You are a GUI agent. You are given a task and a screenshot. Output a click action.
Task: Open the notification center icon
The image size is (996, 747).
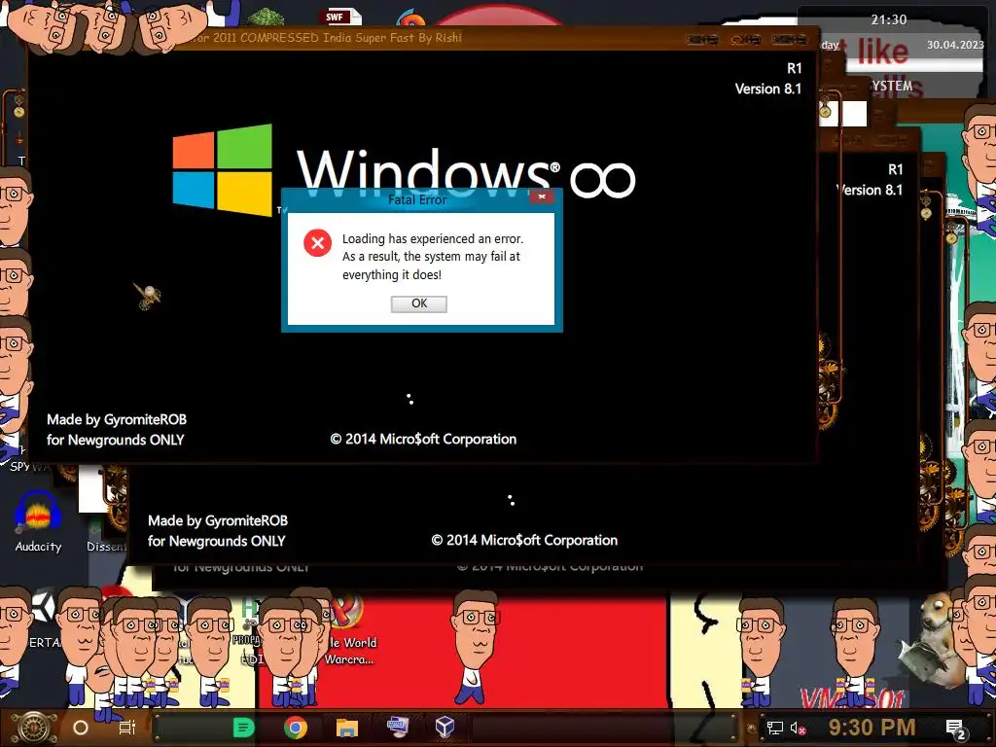pos(955,729)
